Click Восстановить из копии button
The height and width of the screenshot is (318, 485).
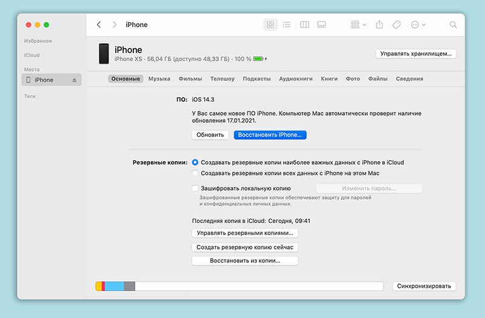(x=245, y=261)
